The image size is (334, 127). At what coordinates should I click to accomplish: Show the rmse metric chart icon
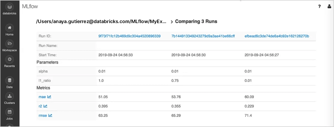click(50, 115)
